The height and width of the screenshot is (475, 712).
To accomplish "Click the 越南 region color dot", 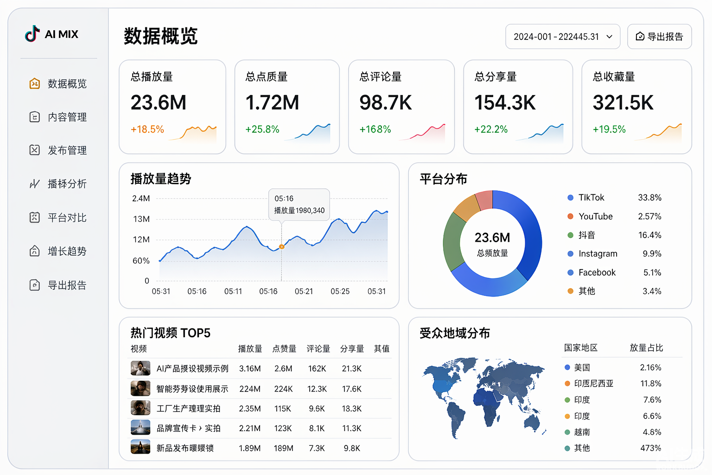I will [567, 432].
